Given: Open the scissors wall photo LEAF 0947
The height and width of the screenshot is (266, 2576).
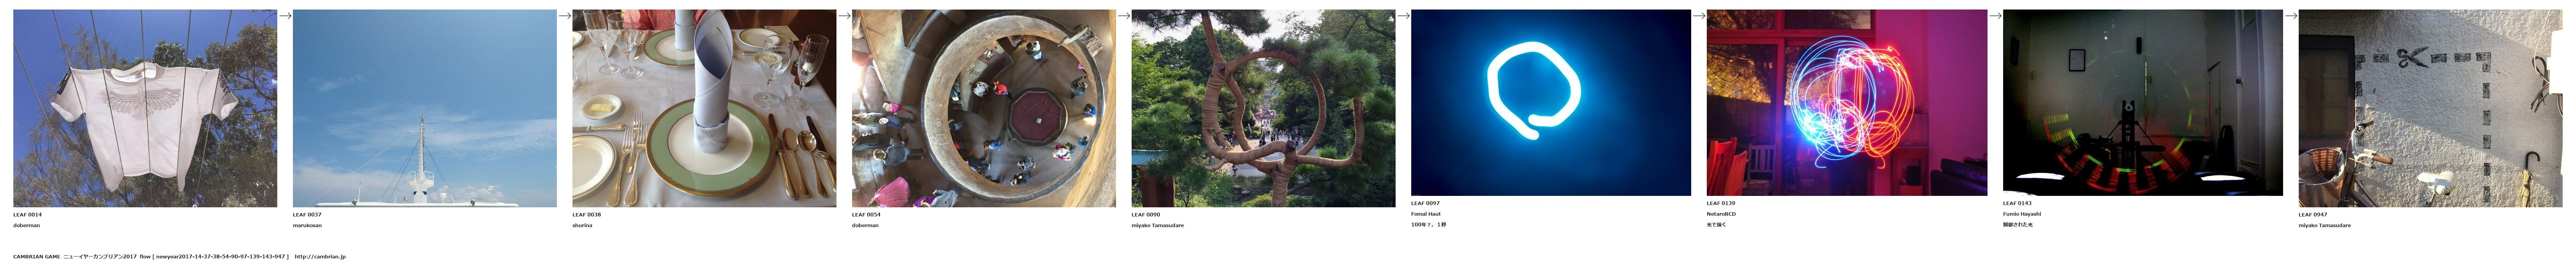Looking at the screenshot, I should point(2431,108).
